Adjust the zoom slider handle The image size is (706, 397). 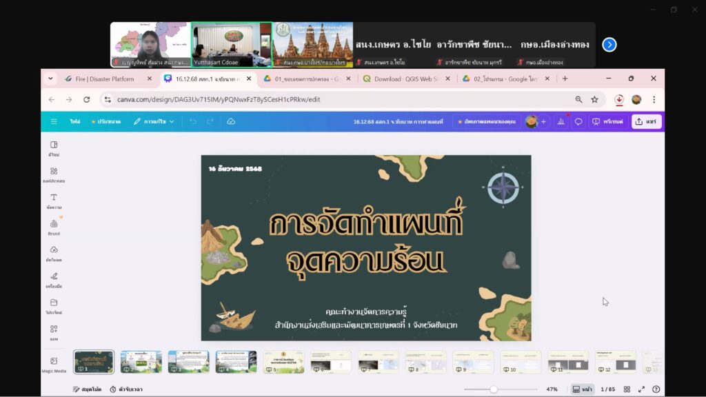pos(494,389)
